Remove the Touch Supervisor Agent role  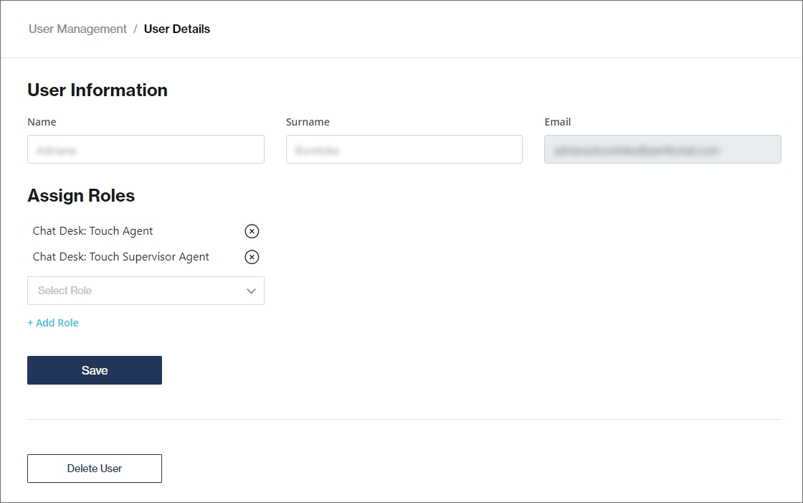tap(252, 257)
